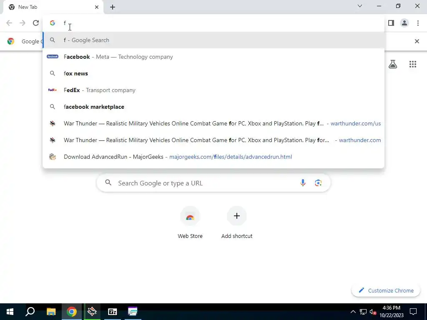Viewport: 427px width, 320px height.
Task: Open the warthunder.com/us history suggestion
Action: tap(213, 123)
